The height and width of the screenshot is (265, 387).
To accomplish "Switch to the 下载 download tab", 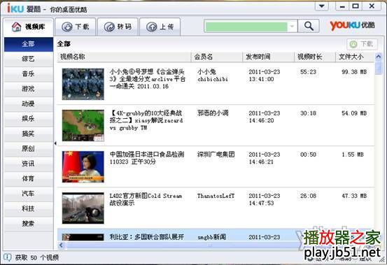I will [76, 27].
